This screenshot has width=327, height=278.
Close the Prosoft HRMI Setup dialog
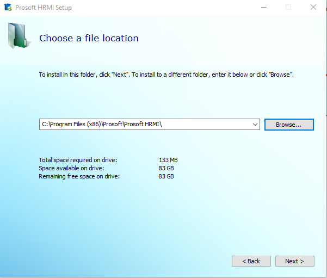[x=313, y=8]
